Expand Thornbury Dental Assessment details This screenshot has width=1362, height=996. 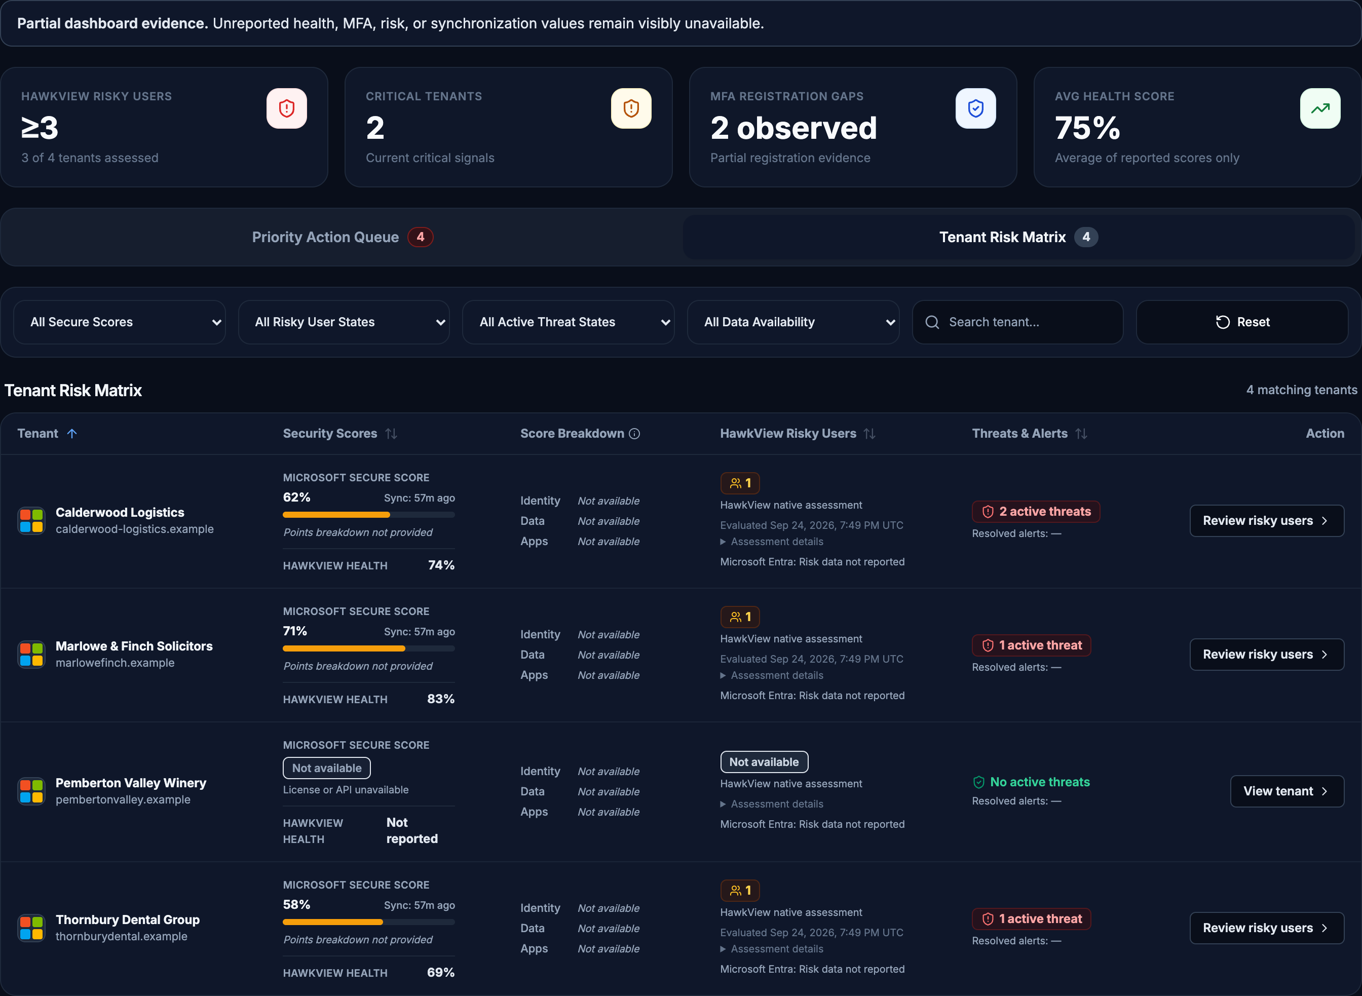(x=772, y=949)
